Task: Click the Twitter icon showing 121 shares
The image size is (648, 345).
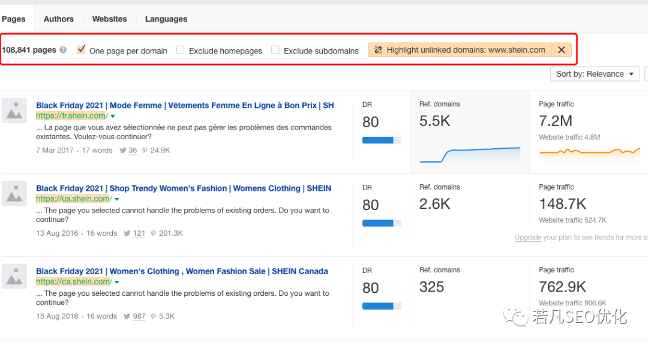Action: point(127,233)
